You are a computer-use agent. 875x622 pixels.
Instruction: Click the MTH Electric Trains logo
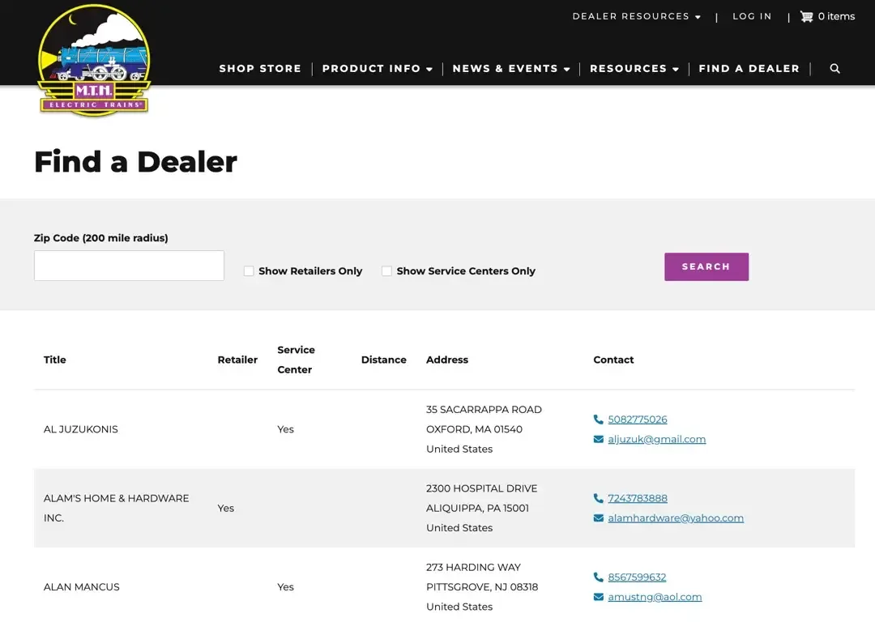click(x=94, y=60)
